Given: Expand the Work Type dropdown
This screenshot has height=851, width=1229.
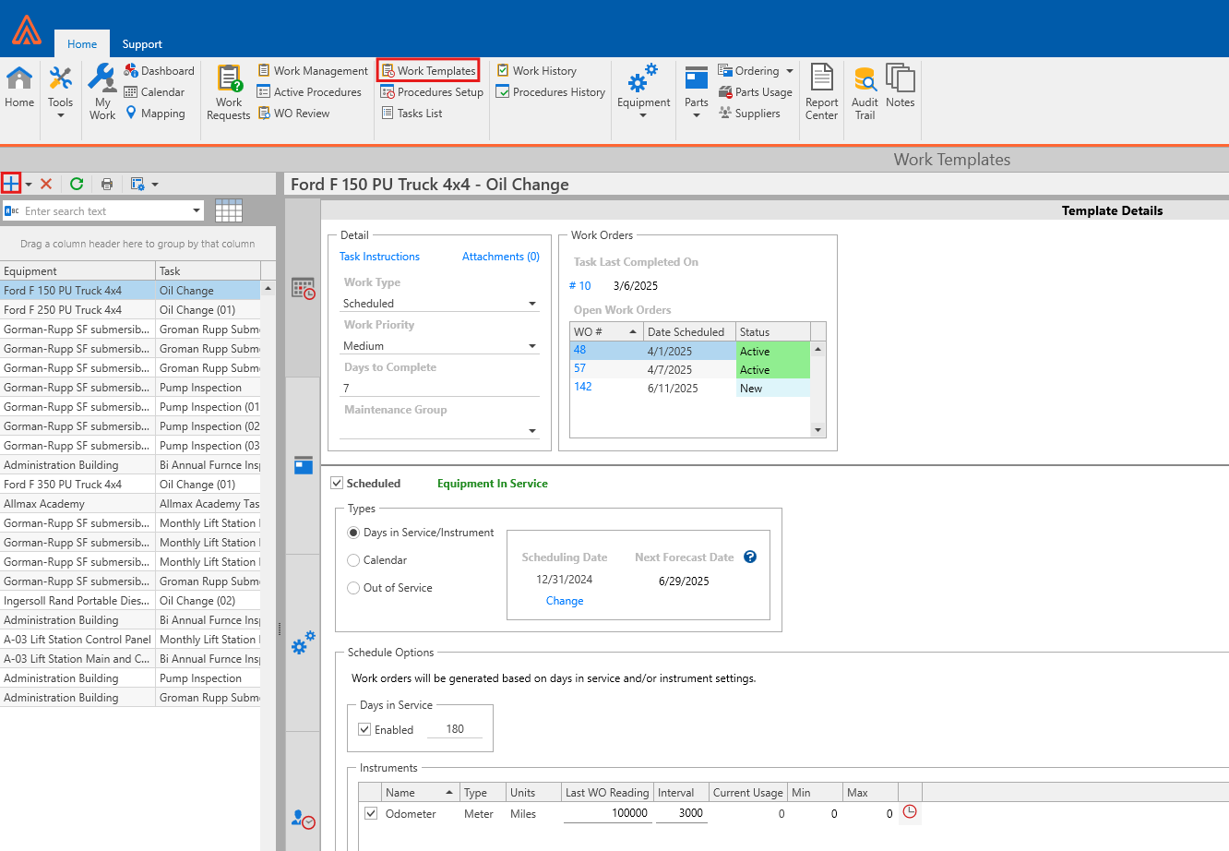Looking at the screenshot, I should (x=532, y=304).
